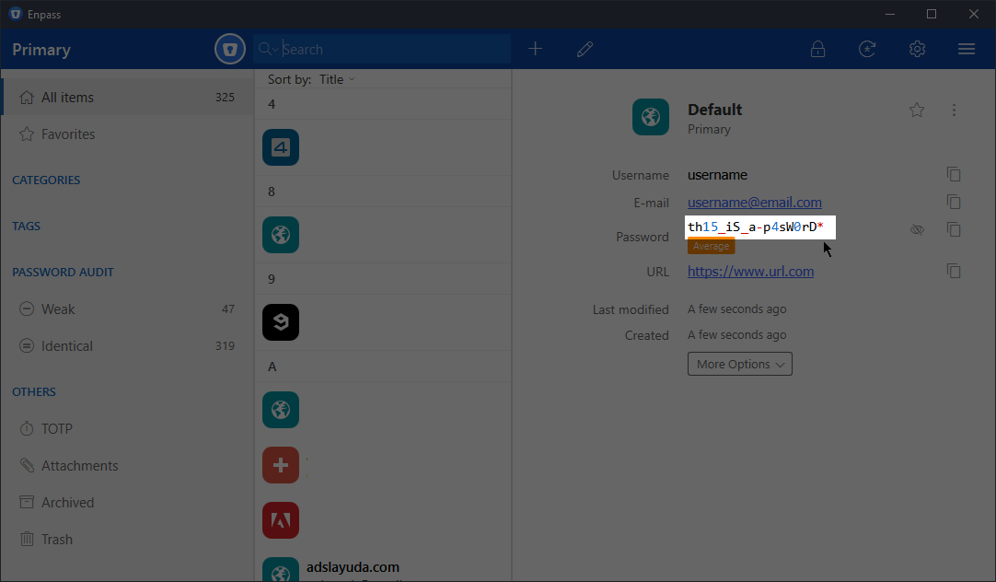Open Trash
Viewport: 996px width, 582px height.
(x=127, y=539)
